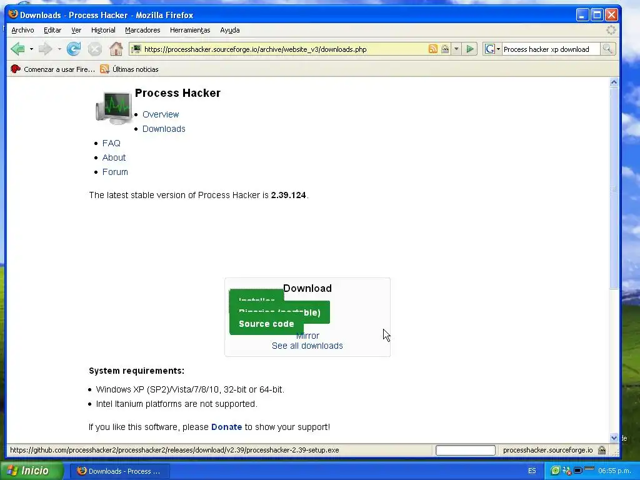Screen dimensions: 640x480
Task: Click the Donate link
Action: coord(226,427)
